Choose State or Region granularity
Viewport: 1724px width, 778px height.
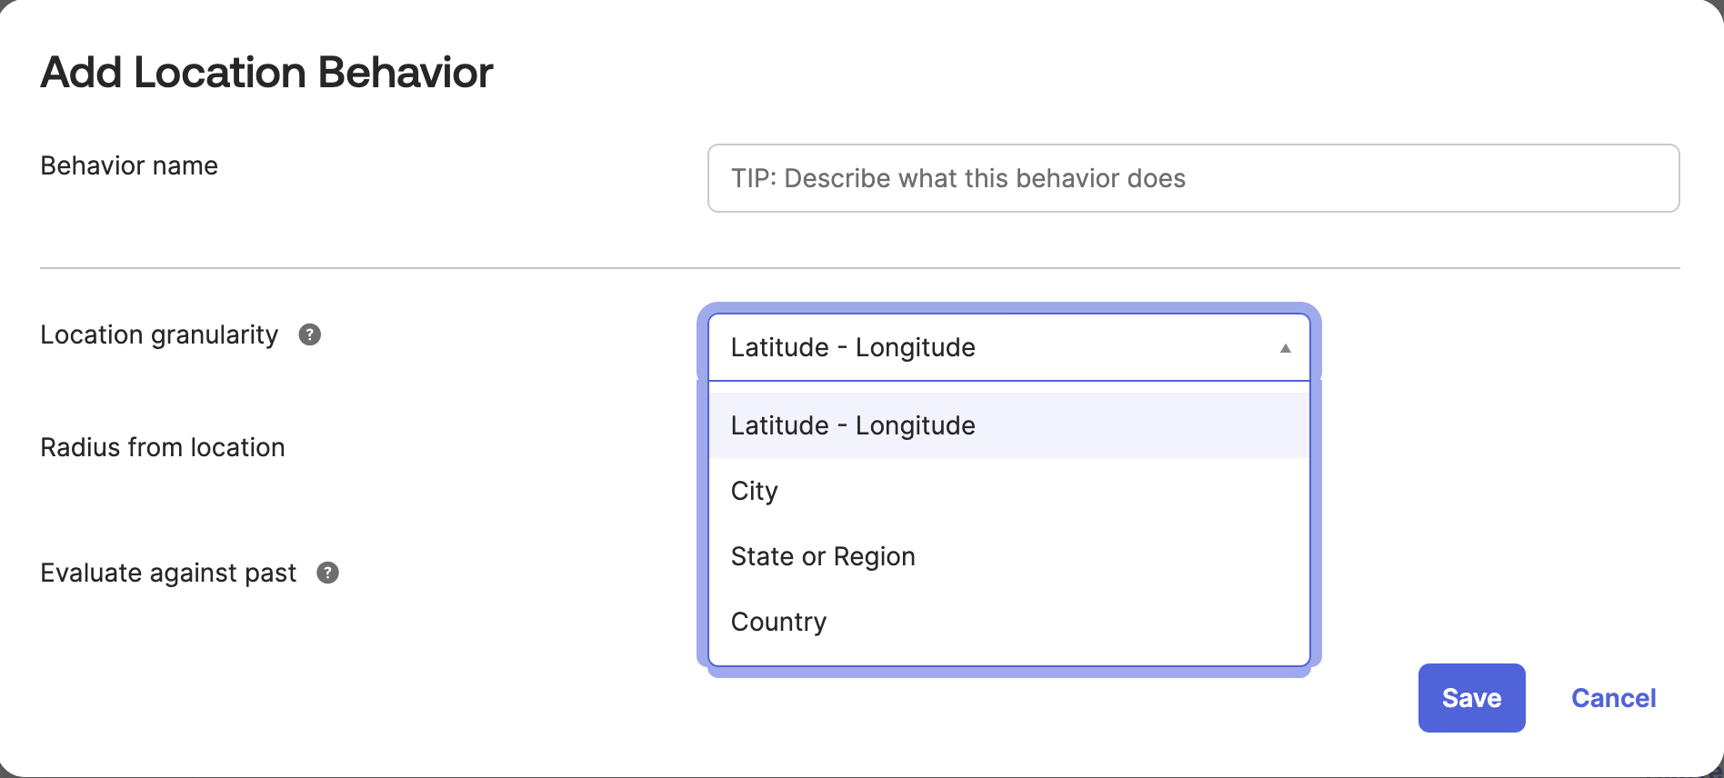(x=822, y=555)
